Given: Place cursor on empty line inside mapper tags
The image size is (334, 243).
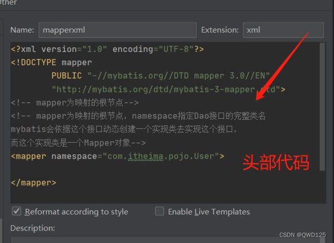Looking at the screenshot, I should click(103, 170).
